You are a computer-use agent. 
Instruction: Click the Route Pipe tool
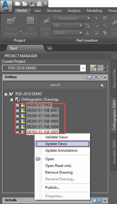coord(46,26)
